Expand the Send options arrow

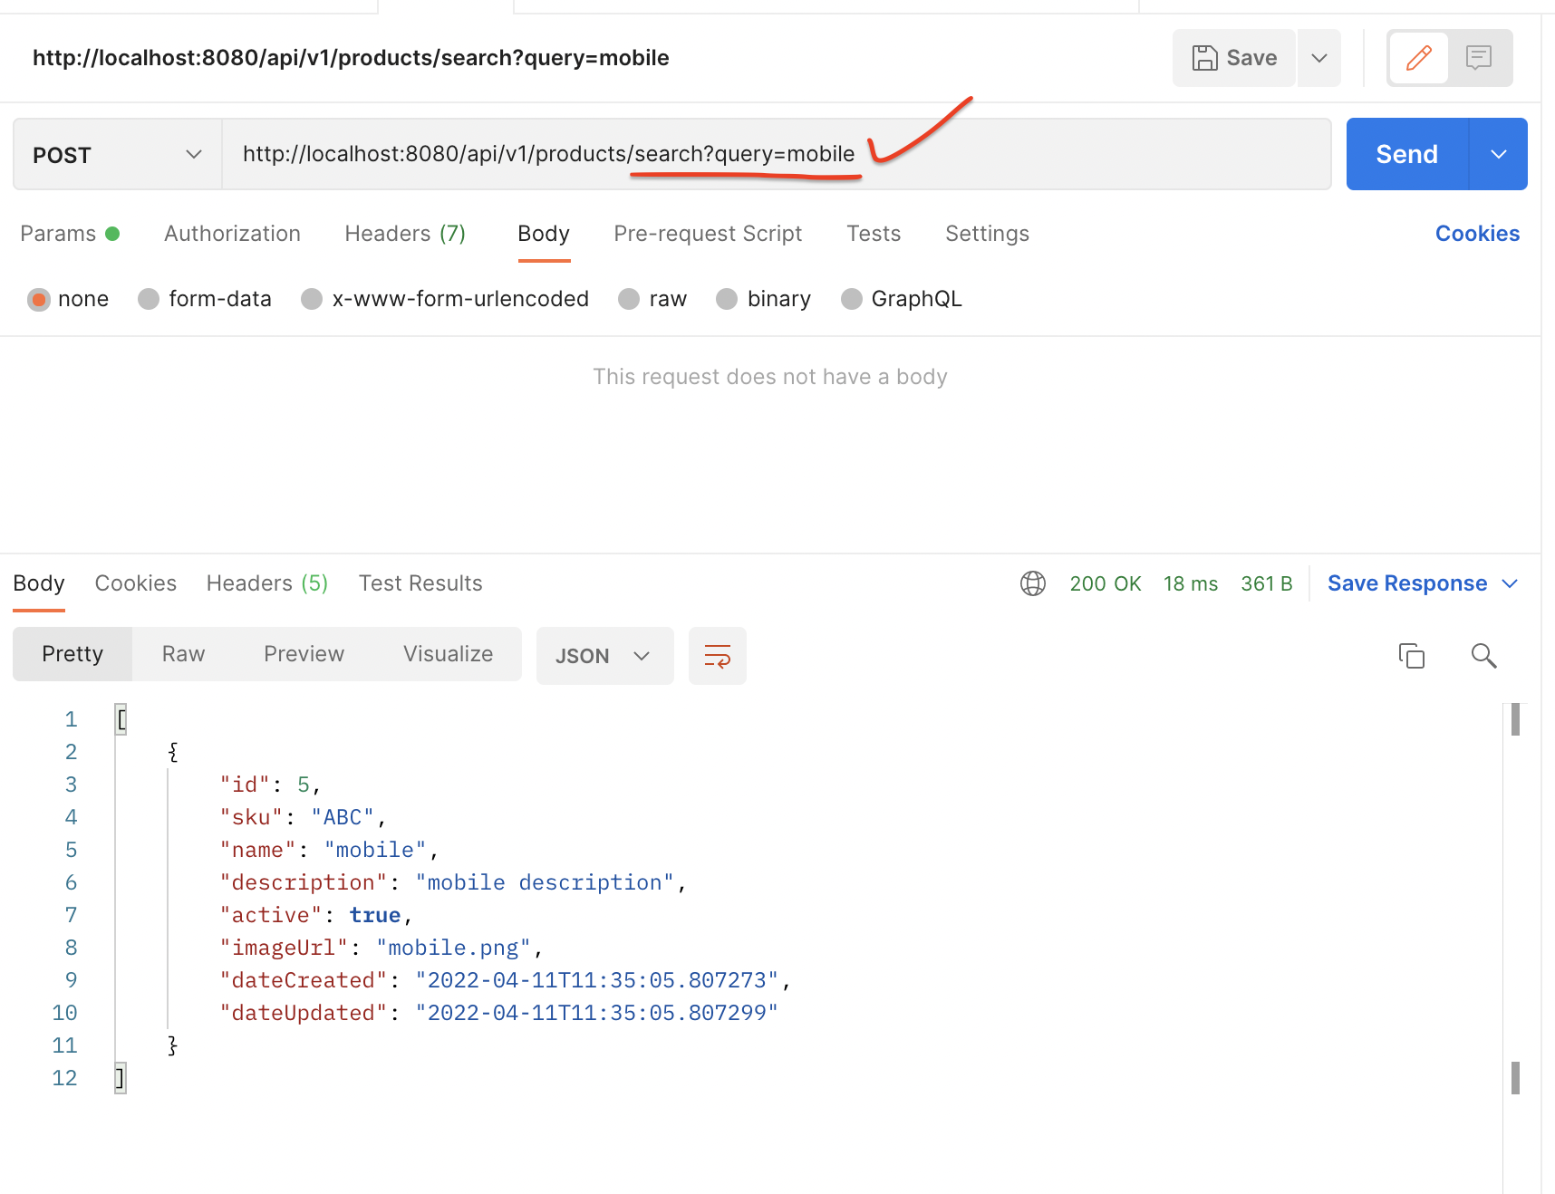pyautogui.click(x=1499, y=154)
